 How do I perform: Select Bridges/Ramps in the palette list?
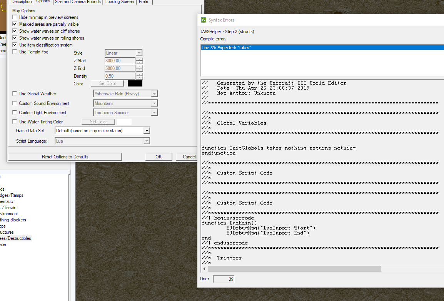click(x=12, y=195)
